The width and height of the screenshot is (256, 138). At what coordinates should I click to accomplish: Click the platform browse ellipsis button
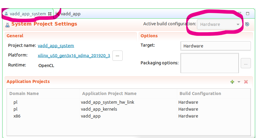pos(118,56)
